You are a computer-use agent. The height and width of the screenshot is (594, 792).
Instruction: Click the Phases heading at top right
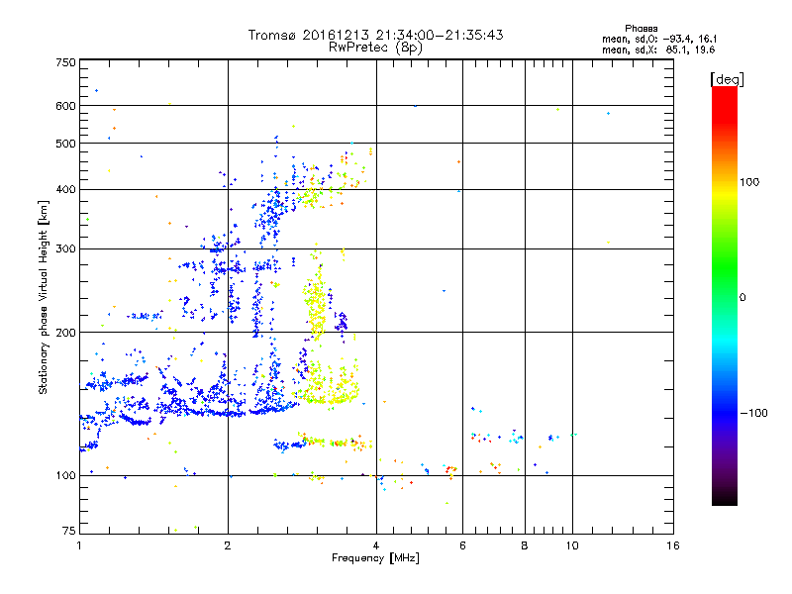click(x=641, y=29)
